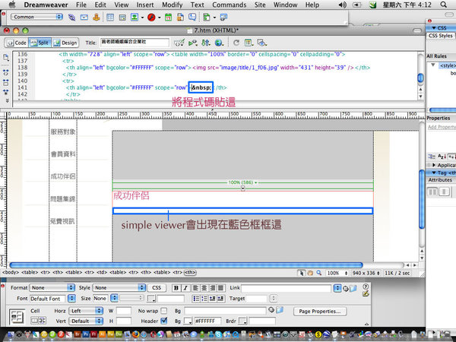The image size is (456, 342).
Task: Click the Merge Cells icon
Action: pyautogui.click(x=35, y=321)
